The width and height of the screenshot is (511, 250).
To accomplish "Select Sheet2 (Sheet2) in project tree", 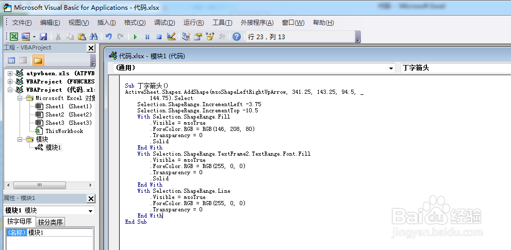I will (x=69, y=114).
